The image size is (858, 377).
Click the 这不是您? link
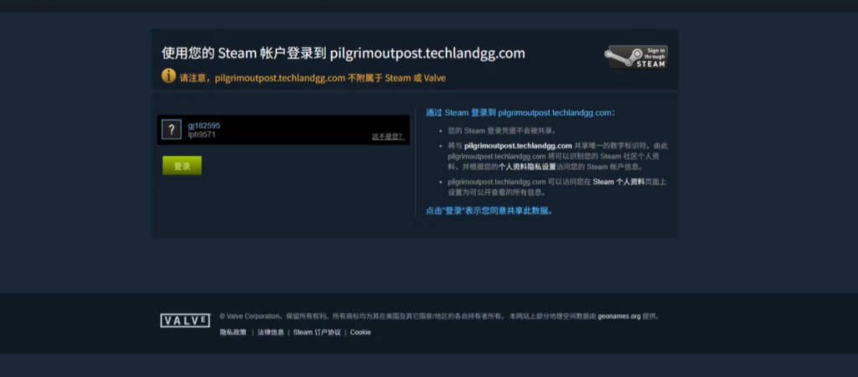pos(388,137)
